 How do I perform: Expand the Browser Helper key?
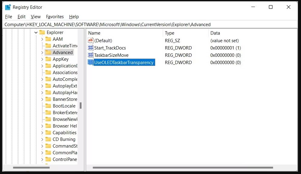pos(42,126)
